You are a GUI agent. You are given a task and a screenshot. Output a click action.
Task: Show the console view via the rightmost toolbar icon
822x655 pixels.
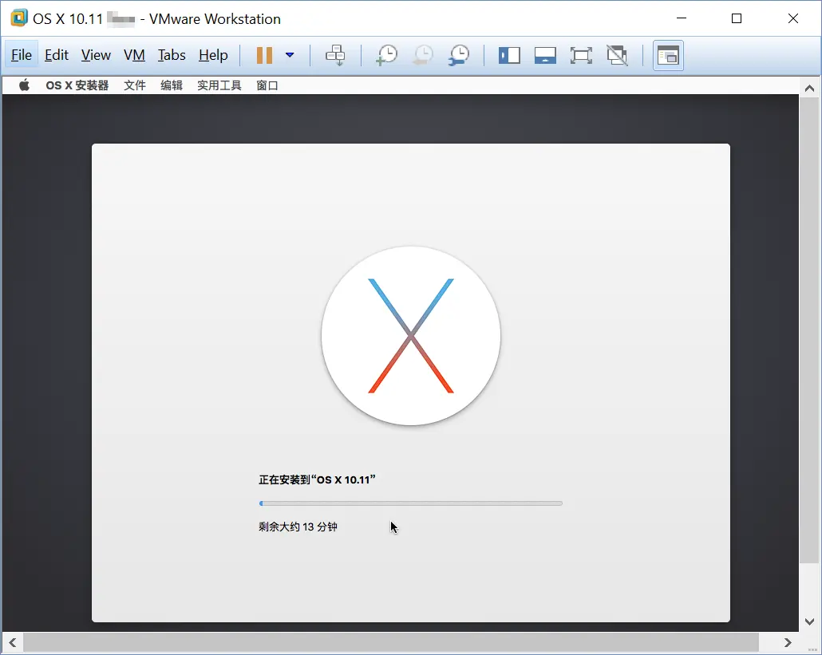[x=668, y=55]
